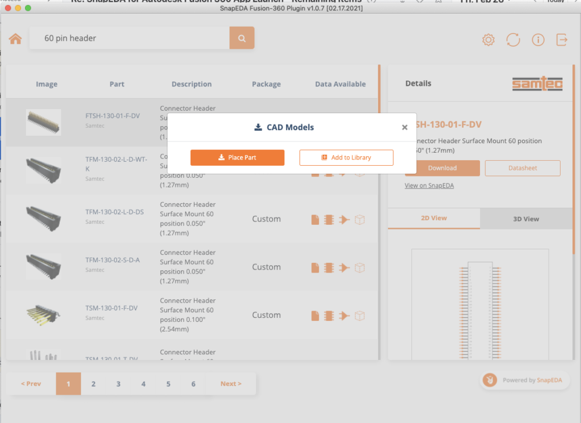
Task: Click datasheet document icon for TSM-130-01-F-DV
Action: 315,316
